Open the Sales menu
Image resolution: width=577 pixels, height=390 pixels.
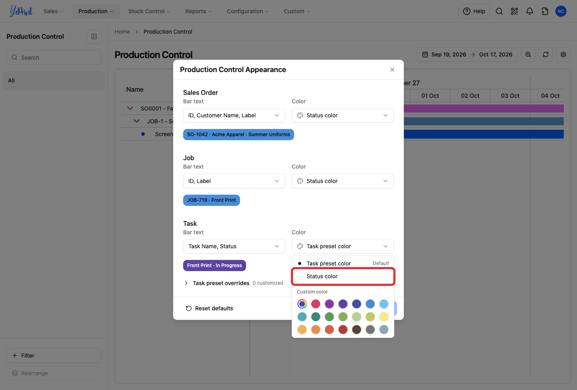pyautogui.click(x=53, y=11)
